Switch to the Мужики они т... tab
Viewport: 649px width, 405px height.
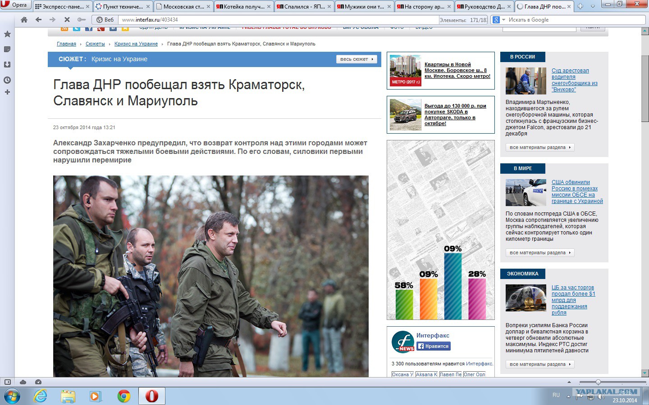[364, 6]
